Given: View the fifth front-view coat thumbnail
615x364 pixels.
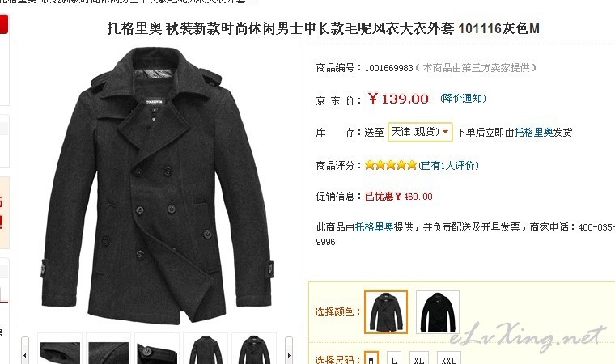Looking at the screenshot, I should tap(254, 349).
